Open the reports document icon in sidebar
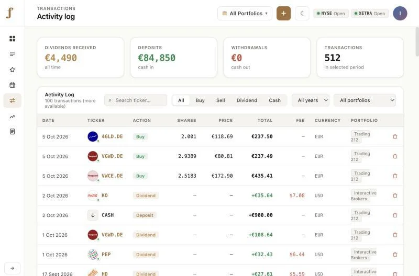 tap(12, 132)
